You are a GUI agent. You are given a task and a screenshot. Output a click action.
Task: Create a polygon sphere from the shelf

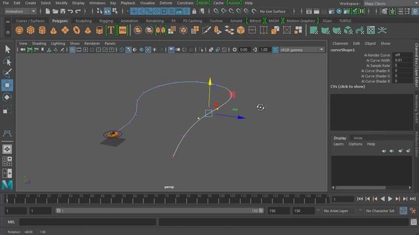point(19,31)
